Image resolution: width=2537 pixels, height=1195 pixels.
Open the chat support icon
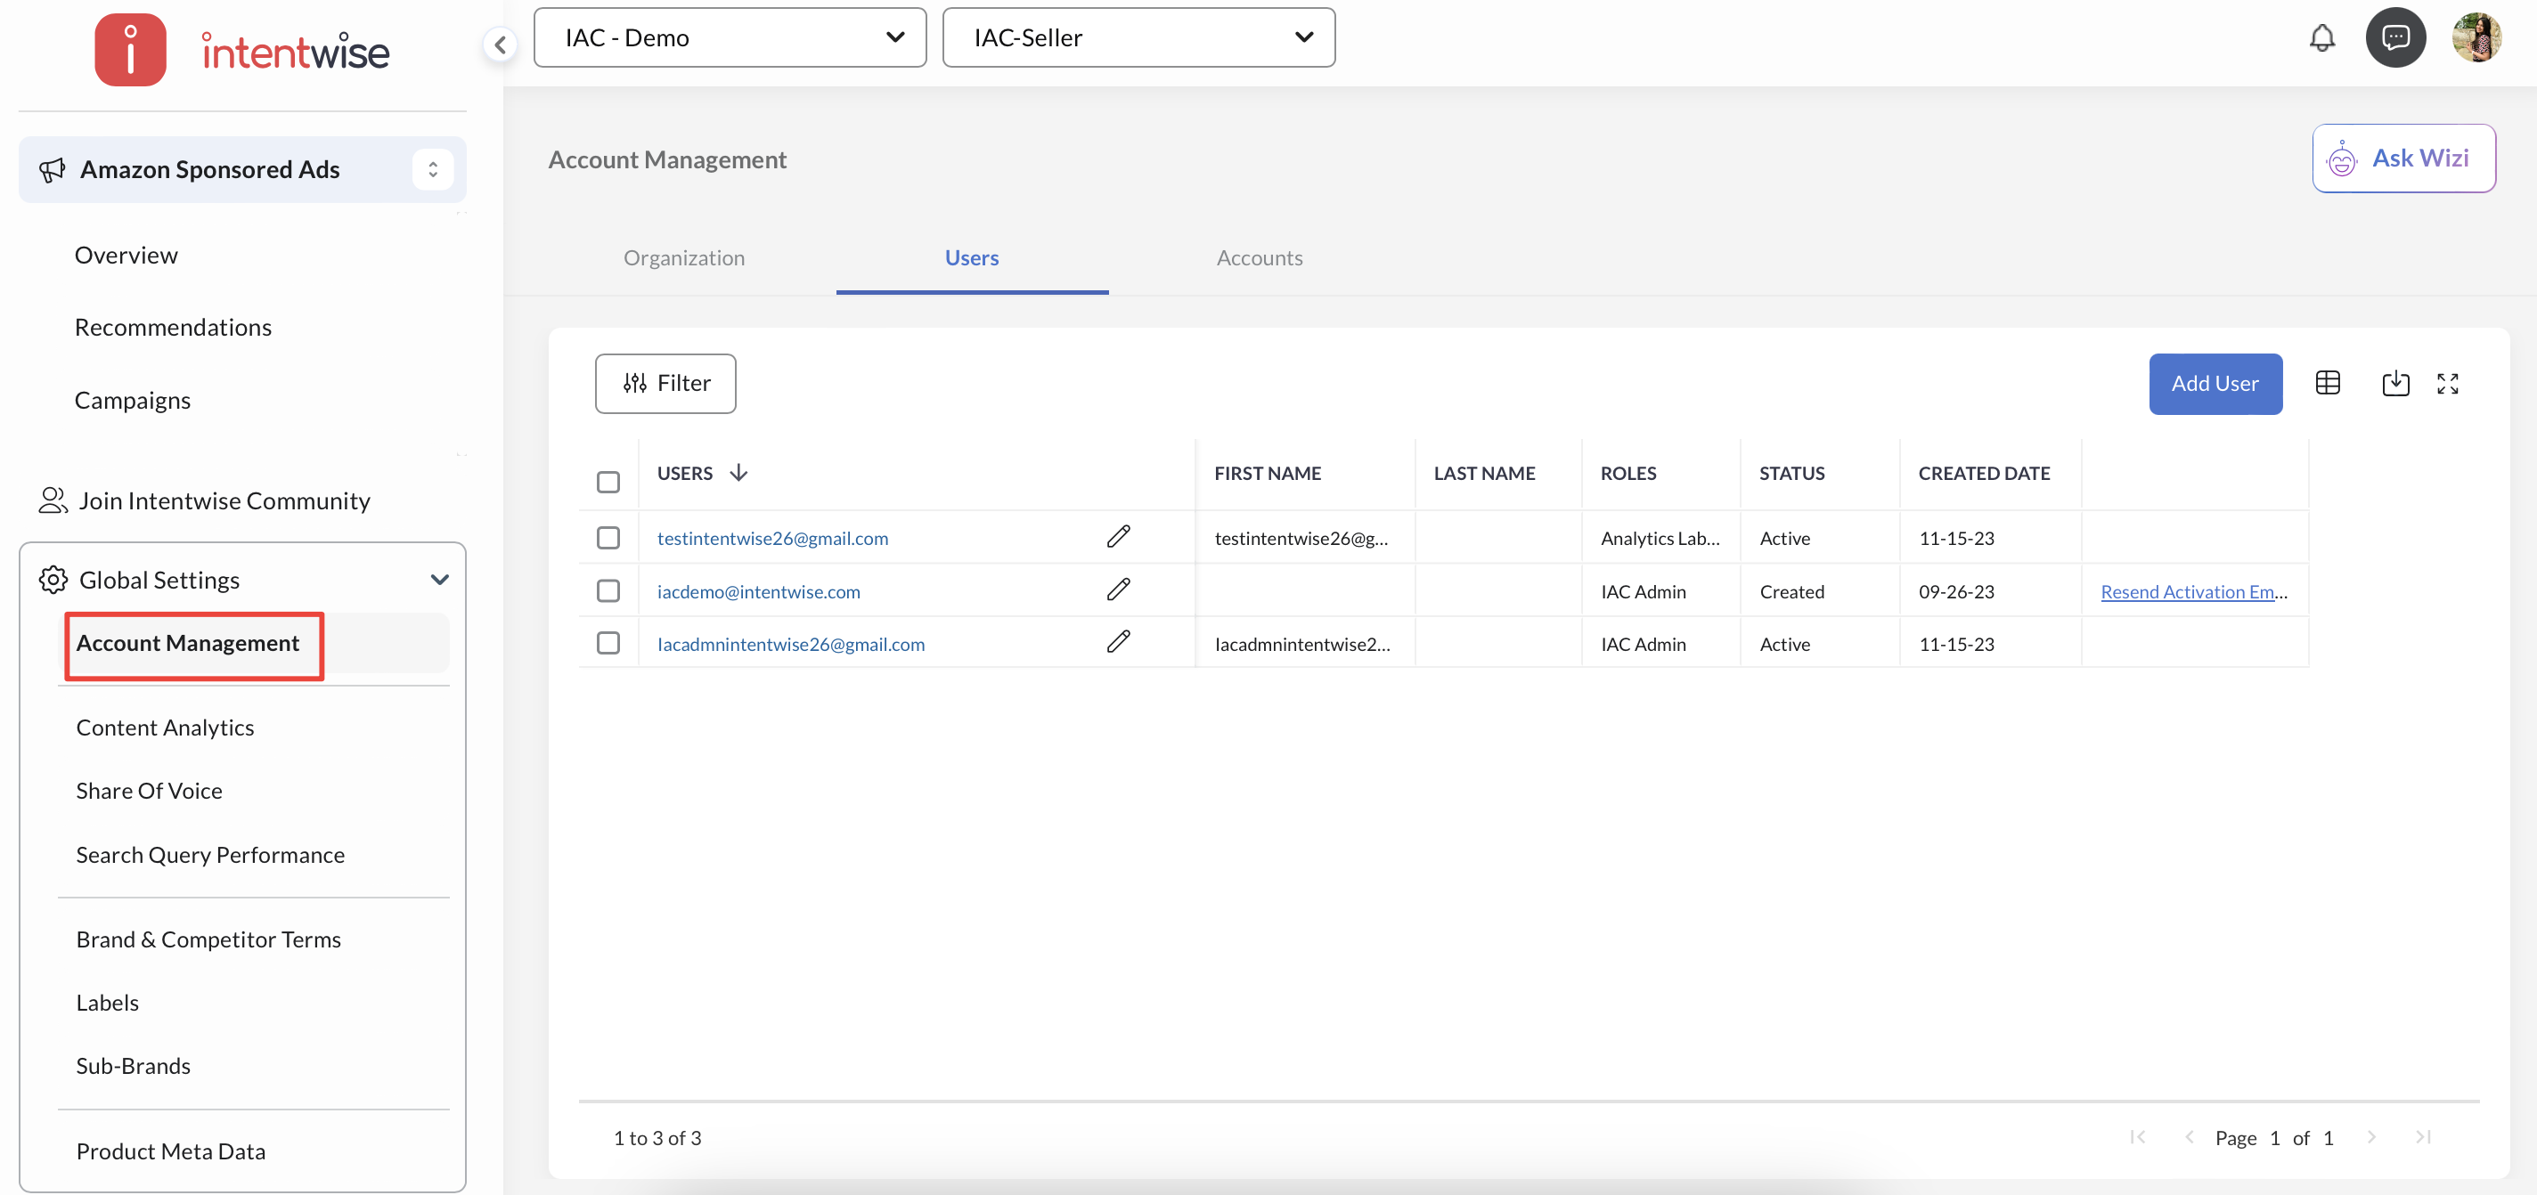(2394, 38)
